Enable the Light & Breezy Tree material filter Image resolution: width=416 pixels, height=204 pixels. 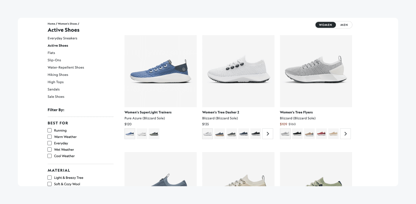point(49,177)
